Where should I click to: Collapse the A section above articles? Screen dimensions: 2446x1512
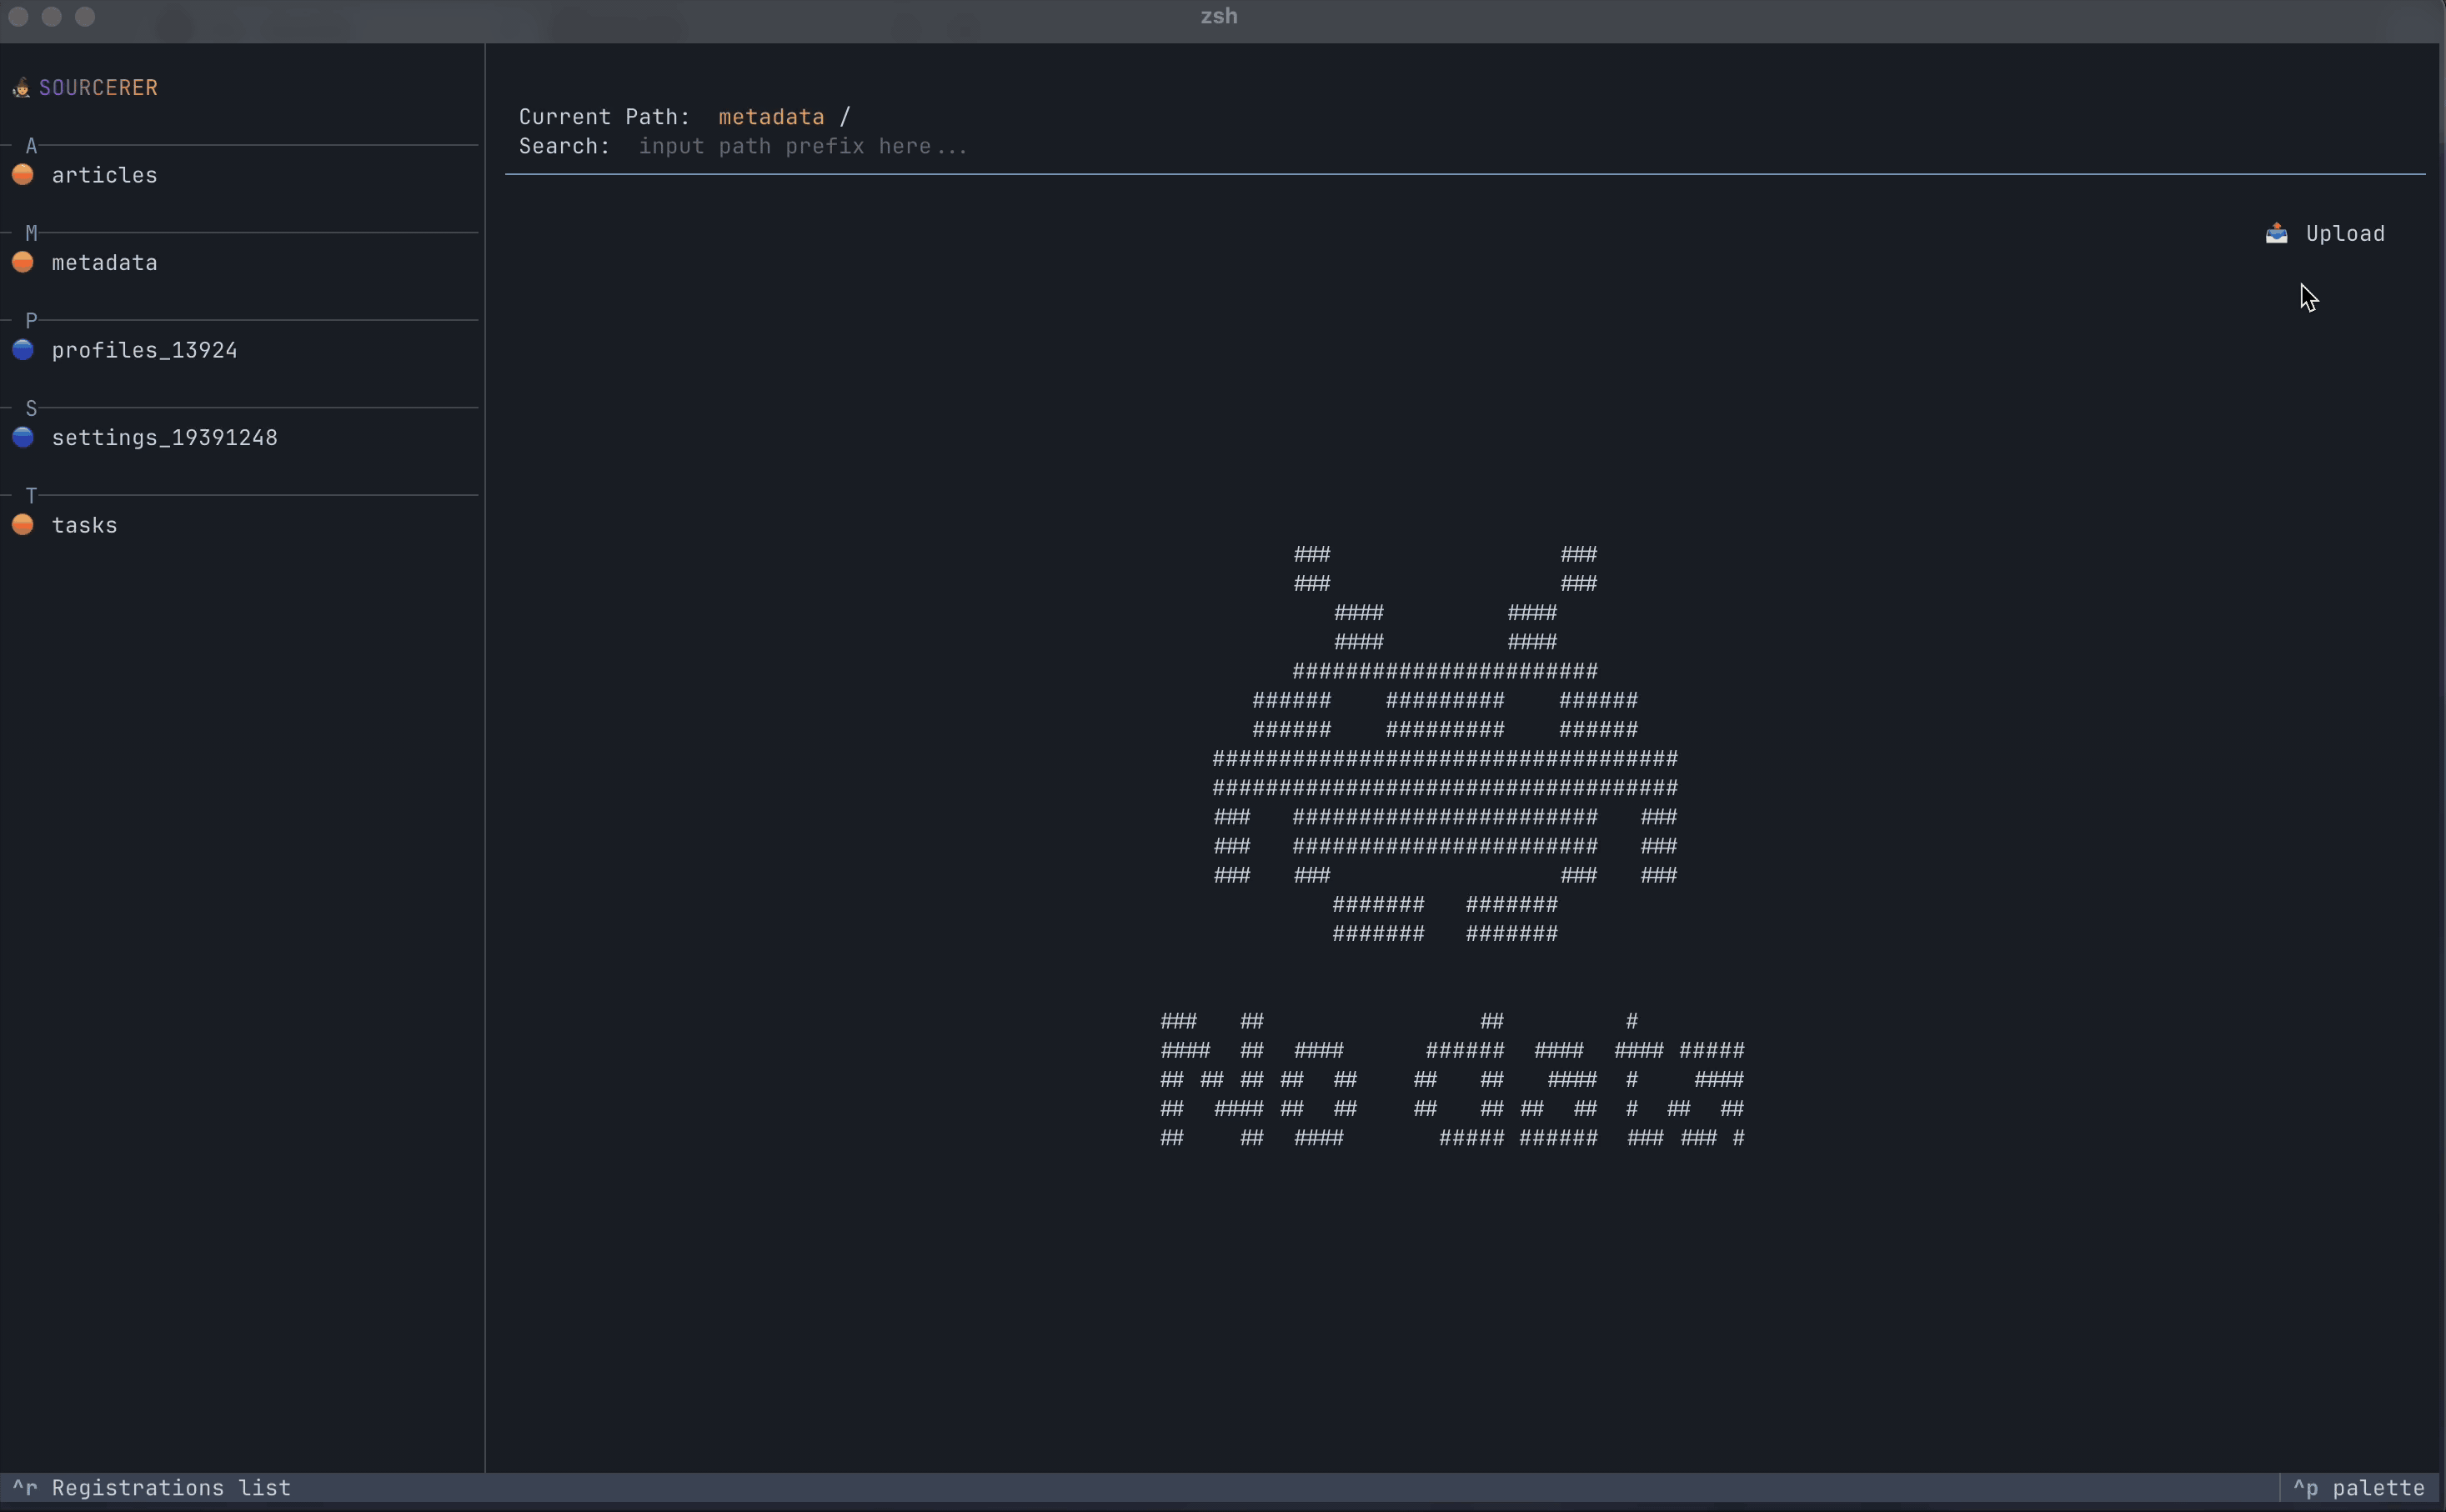click(31, 145)
